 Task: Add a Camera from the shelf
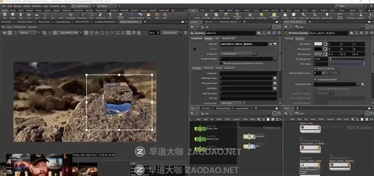[x=197, y=16]
